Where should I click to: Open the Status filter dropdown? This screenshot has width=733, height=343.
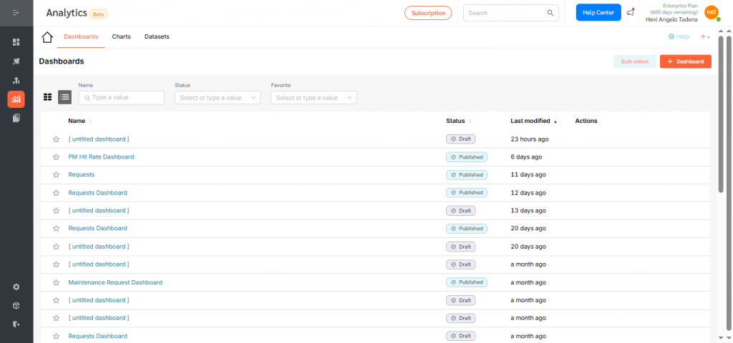coord(217,98)
